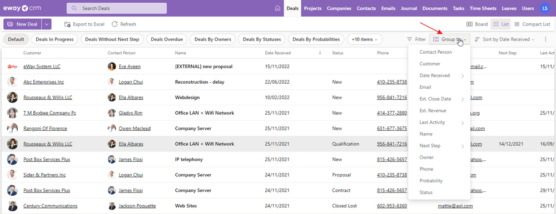Click Jackson Poquette's avatar photo
Viewport: 556px width, 214px height.
112,206
